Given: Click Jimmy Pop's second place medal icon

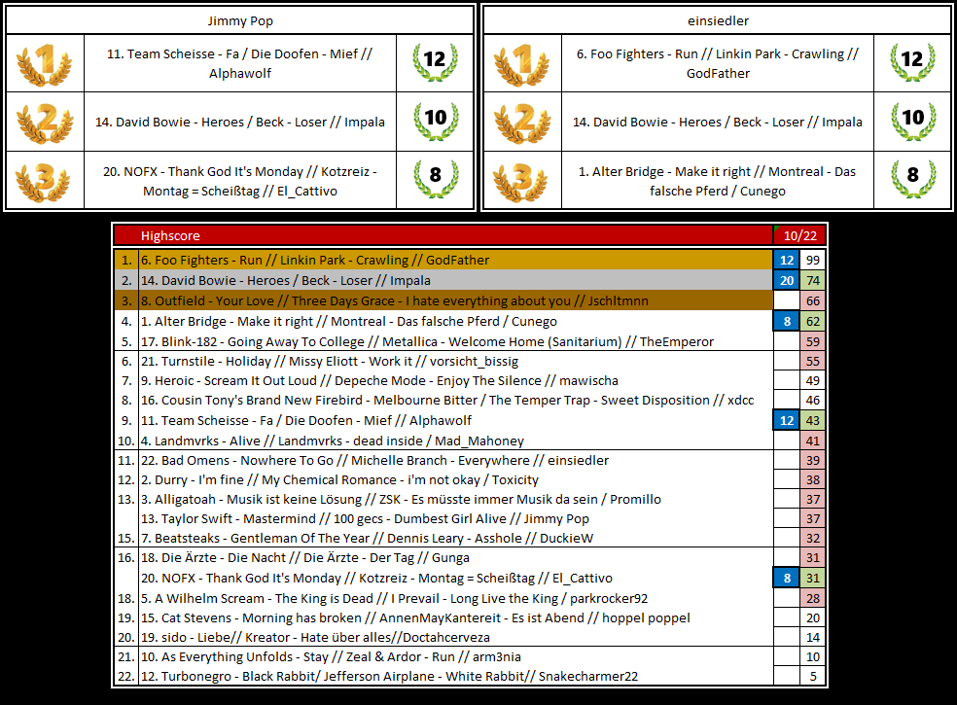Looking at the screenshot, I should 45,122.
